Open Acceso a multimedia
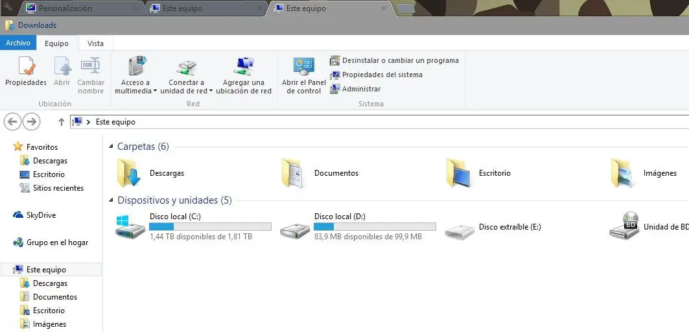This screenshot has width=689, height=332. pos(135,75)
